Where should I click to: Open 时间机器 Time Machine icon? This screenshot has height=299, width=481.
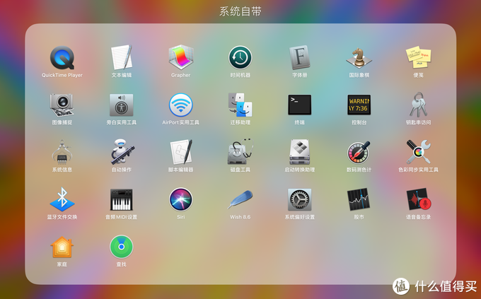[x=240, y=57]
